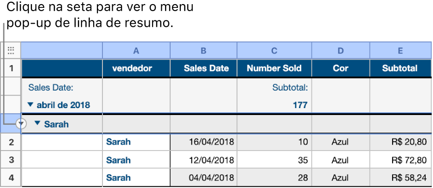Select row 2 header number
This screenshot has height=188, width=433.
click(11, 142)
